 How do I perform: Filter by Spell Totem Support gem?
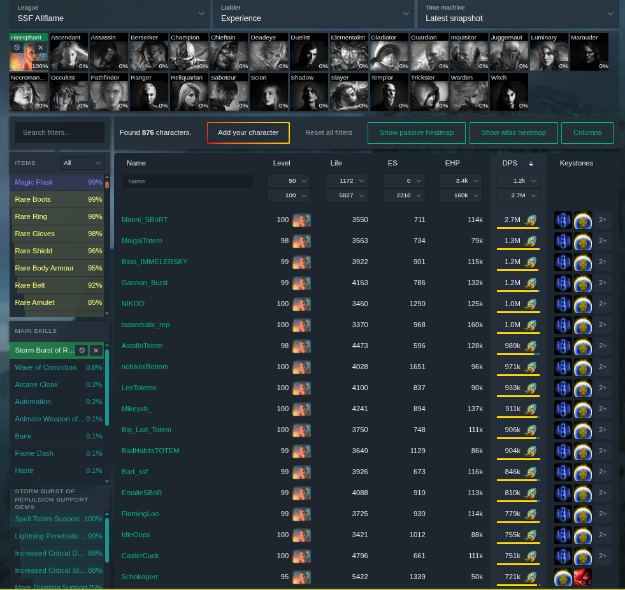(x=57, y=519)
